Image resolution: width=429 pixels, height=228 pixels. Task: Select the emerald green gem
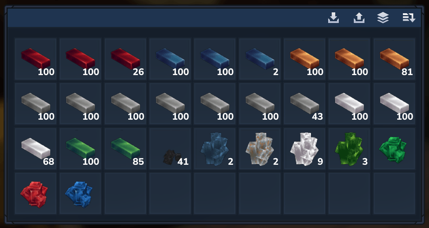coord(394,148)
